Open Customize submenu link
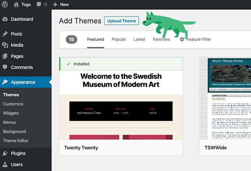The height and width of the screenshot is (171, 251). pos(13,104)
